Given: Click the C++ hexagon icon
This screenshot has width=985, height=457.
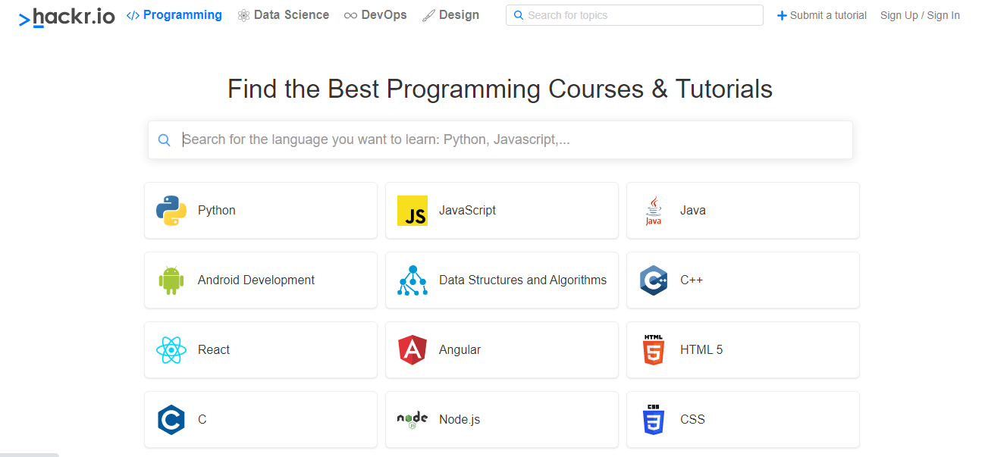Looking at the screenshot, I should coord(654,280).
